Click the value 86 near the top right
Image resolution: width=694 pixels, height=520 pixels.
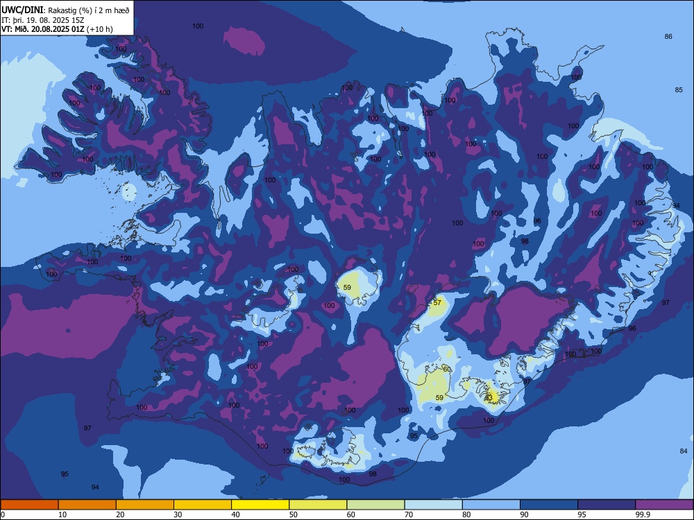(x=668, y=36)
